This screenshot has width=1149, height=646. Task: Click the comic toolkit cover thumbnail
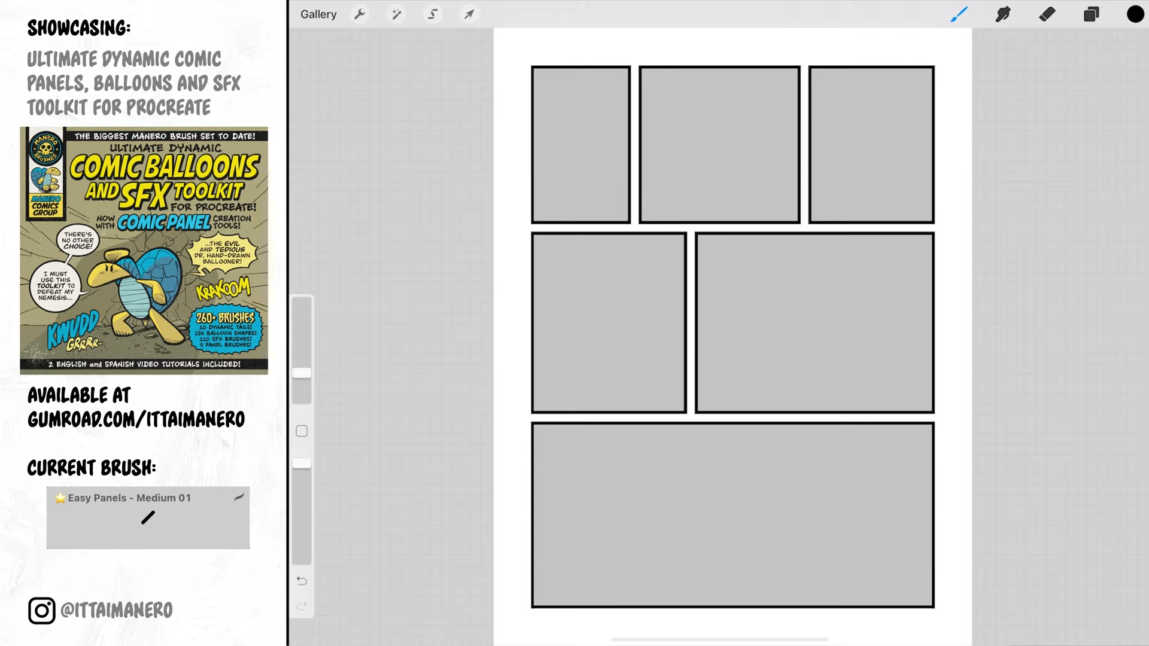point(144,251)
